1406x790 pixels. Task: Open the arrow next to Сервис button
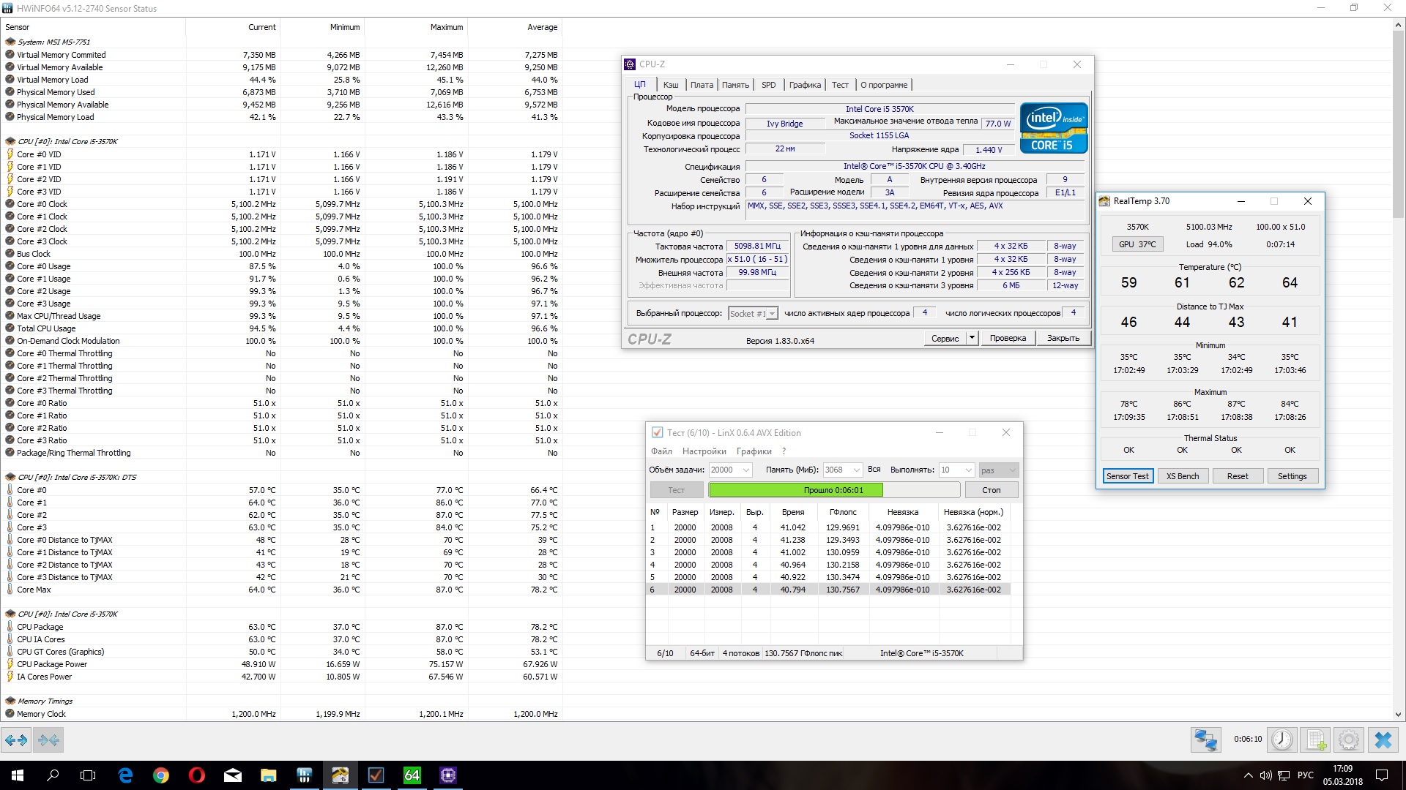(972, 338)
